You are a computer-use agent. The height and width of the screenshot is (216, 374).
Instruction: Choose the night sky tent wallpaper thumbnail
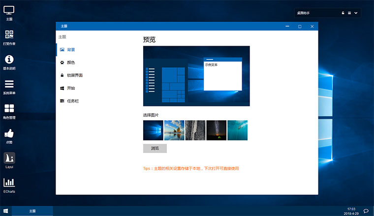pyautogui.click(x=217, y=131)
